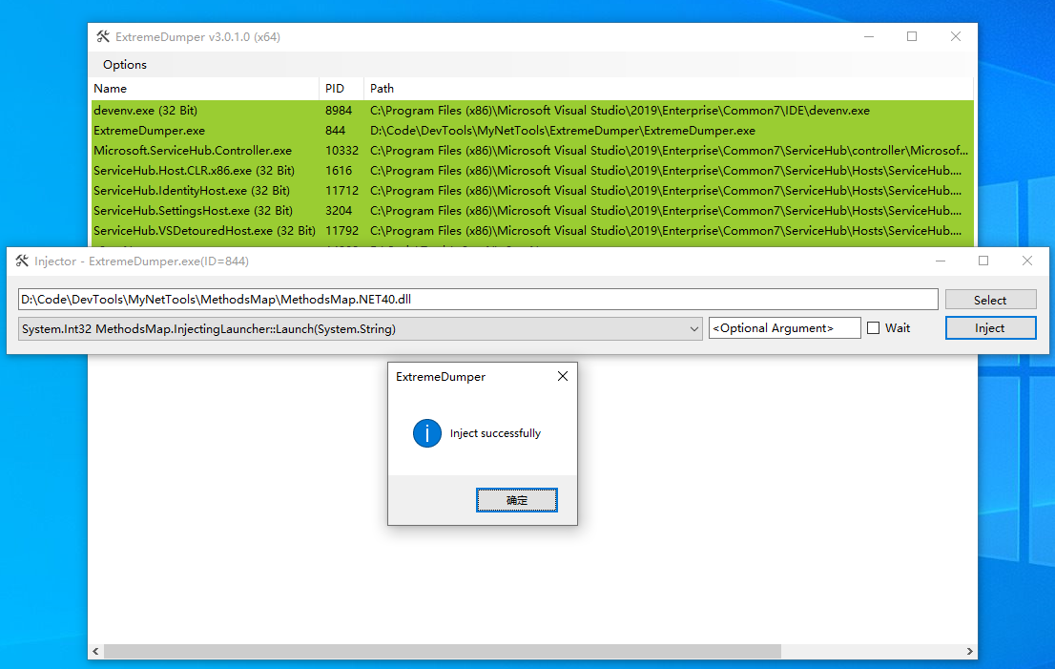1055x669 pixels.
Task: Click PID value 11792
Action: (x=341, y=231)
